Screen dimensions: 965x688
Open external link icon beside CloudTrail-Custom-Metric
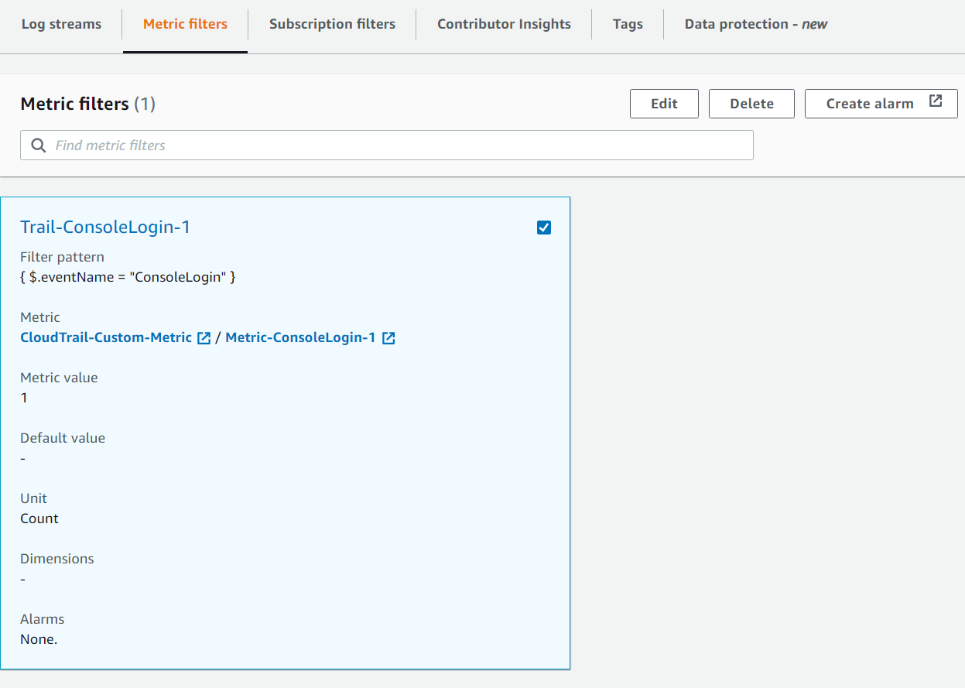click(x=204, y=338)
